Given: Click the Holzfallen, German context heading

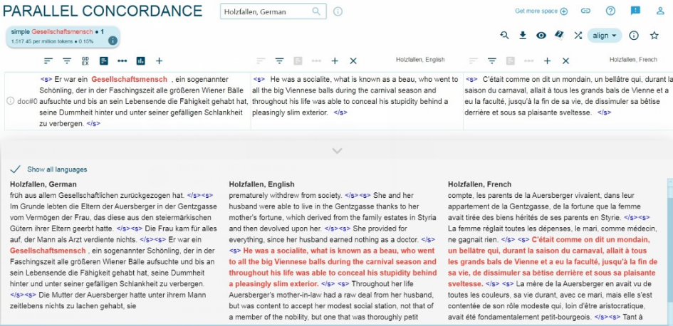Looking at the screenshot, I should tap(43, 184).
